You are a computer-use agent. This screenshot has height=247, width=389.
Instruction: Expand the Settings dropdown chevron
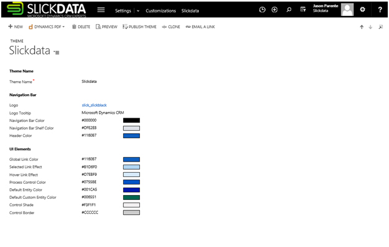[138, 11]
